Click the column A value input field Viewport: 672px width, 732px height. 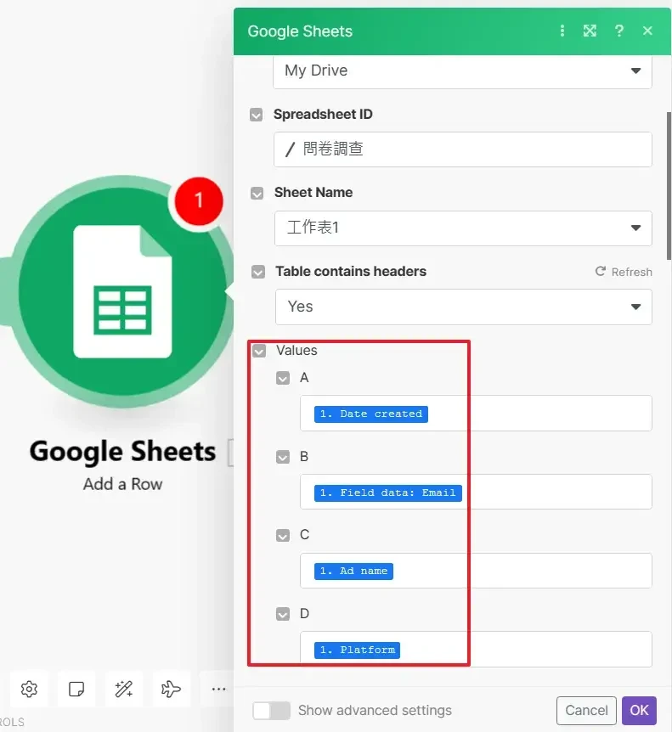476,414
